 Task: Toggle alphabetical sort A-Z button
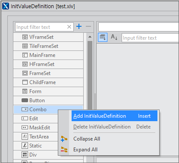114,38
